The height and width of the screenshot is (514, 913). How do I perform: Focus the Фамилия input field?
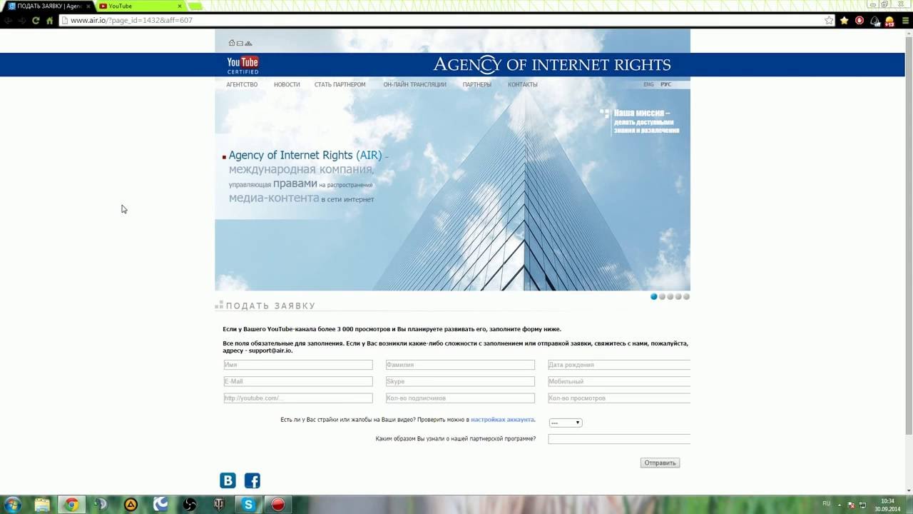[x=460, y=365]
